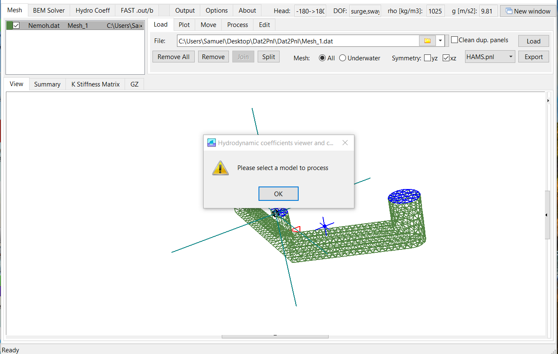Image resolution: width=558 pixels, height=354 pixels.
Task: Dismiss the dialog with the OK button
Action: (278, 193)
